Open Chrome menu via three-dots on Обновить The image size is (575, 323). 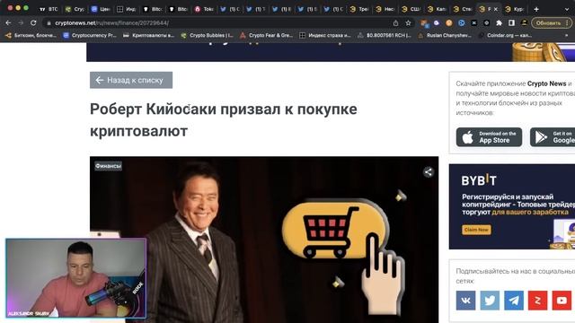567,22
